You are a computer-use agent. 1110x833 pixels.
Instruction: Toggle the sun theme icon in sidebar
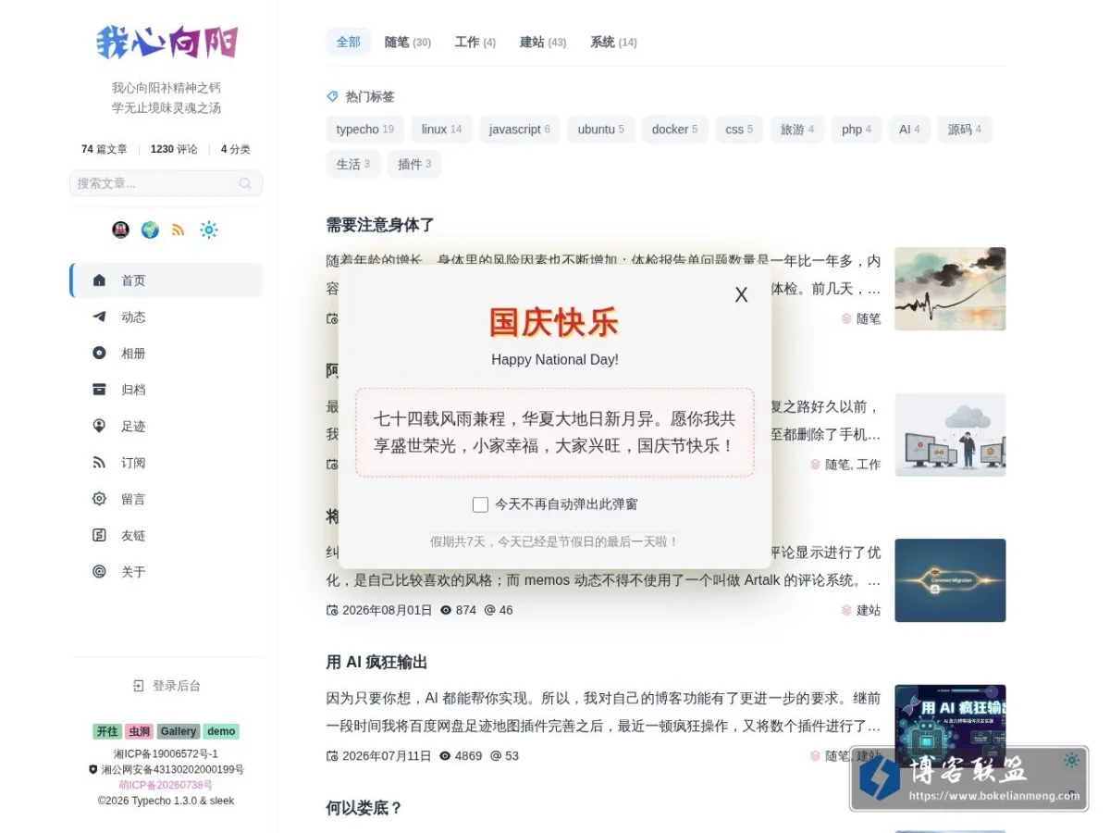[209, 230]
